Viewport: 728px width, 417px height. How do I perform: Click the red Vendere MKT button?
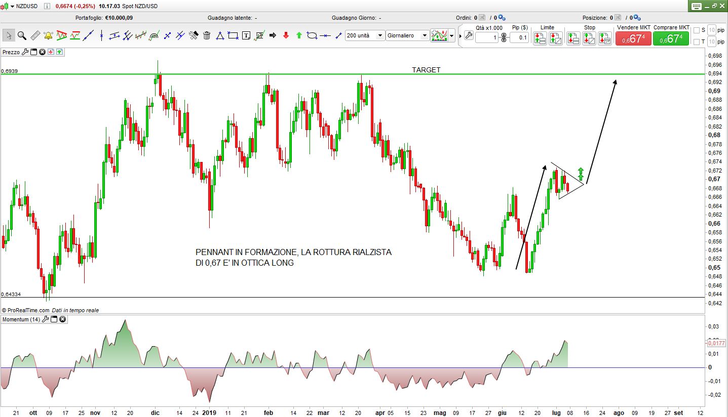pos(633,38)
